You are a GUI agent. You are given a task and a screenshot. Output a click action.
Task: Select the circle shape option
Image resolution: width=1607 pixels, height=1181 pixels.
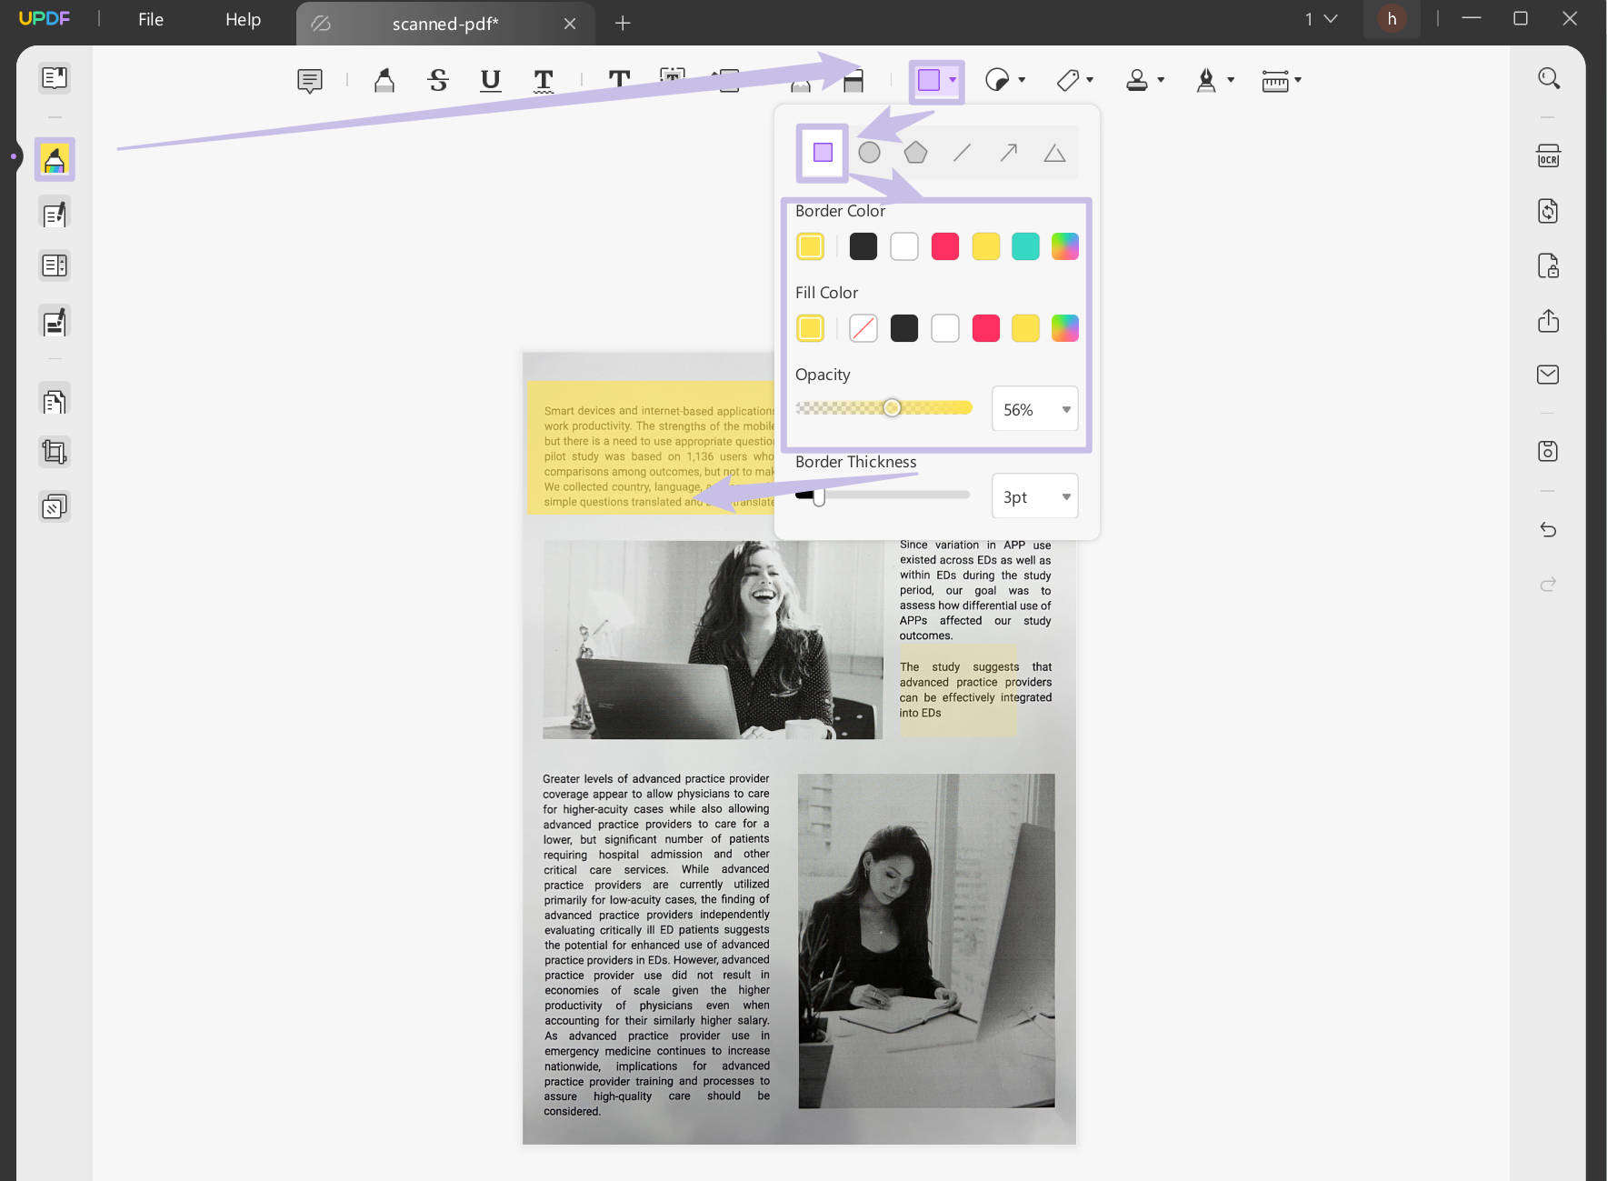869,153
